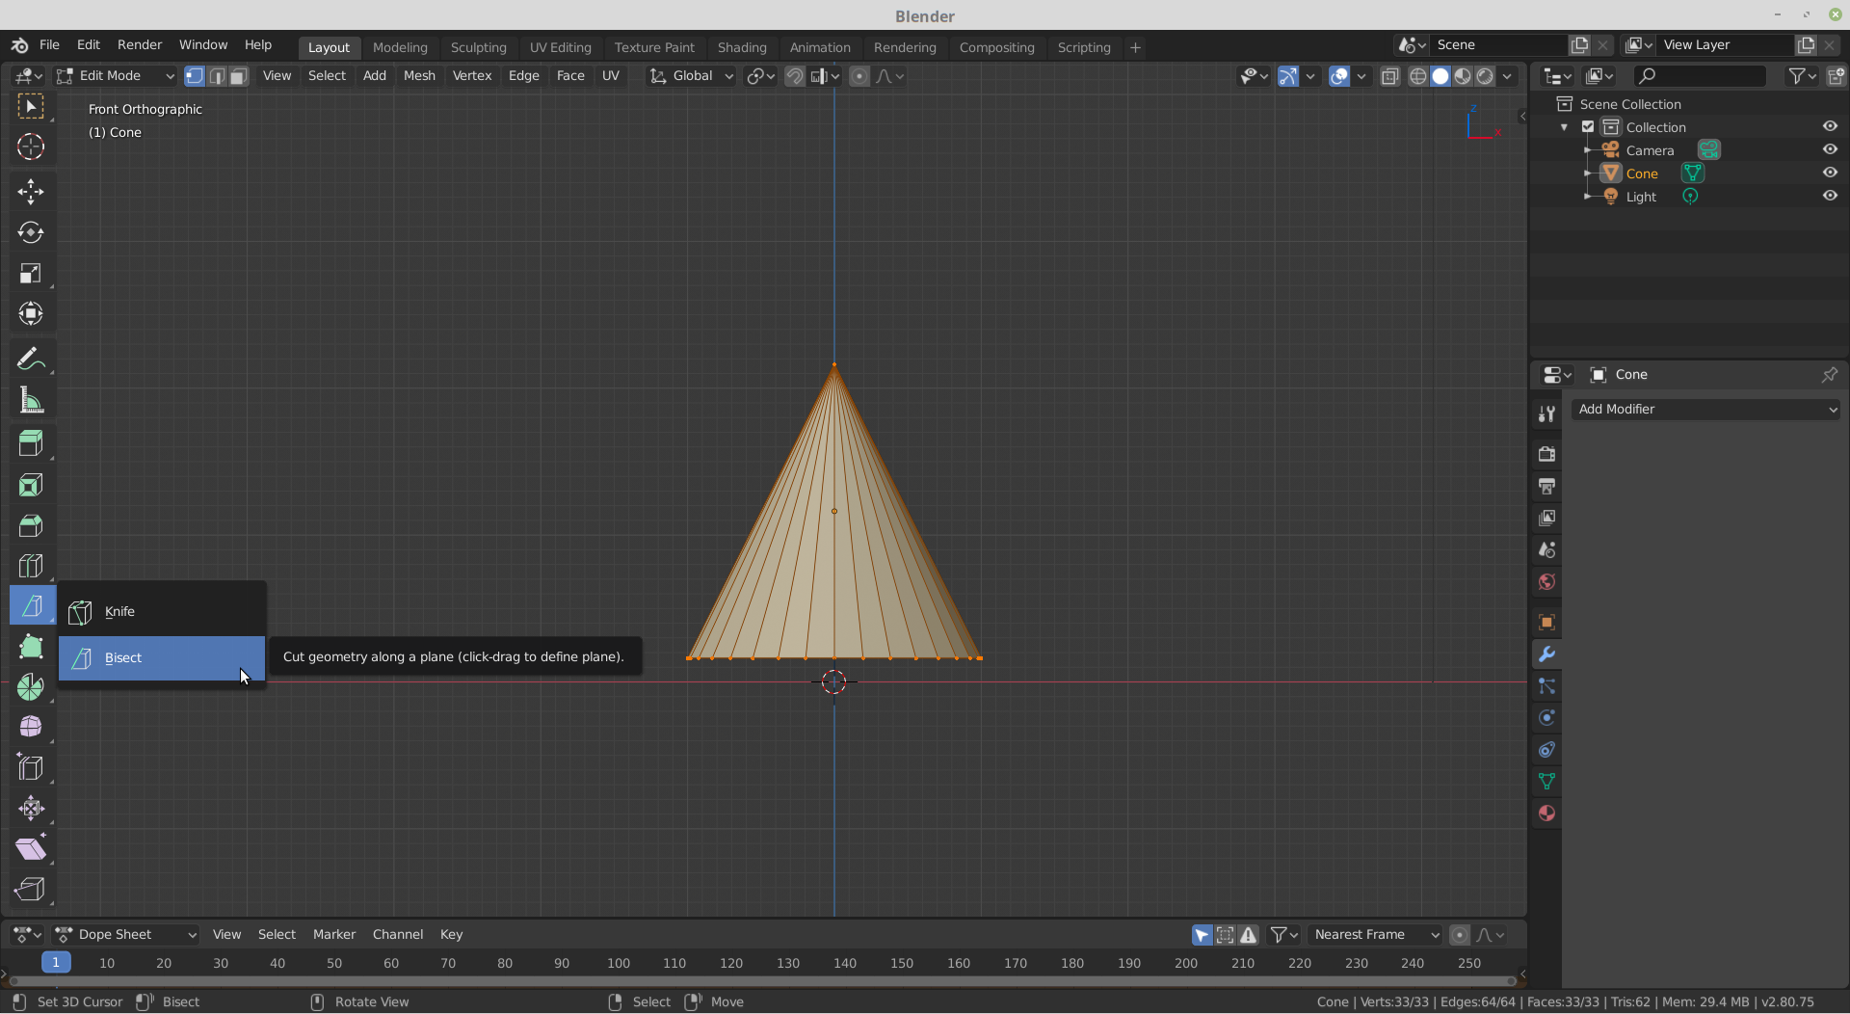Activate the Scale tool
Screen dimensions: 1850x1014
31,274
